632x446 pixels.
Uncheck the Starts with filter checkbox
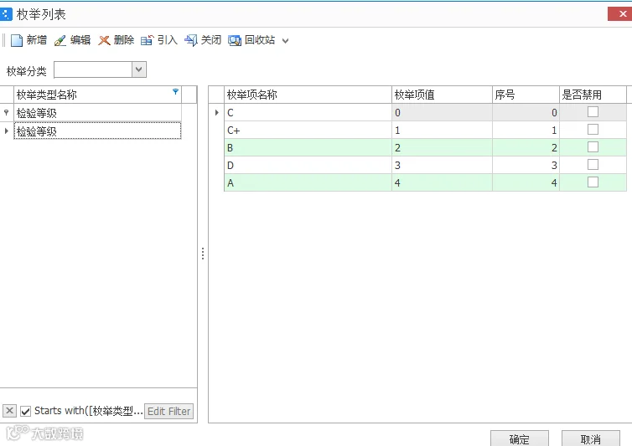(25, 411)
